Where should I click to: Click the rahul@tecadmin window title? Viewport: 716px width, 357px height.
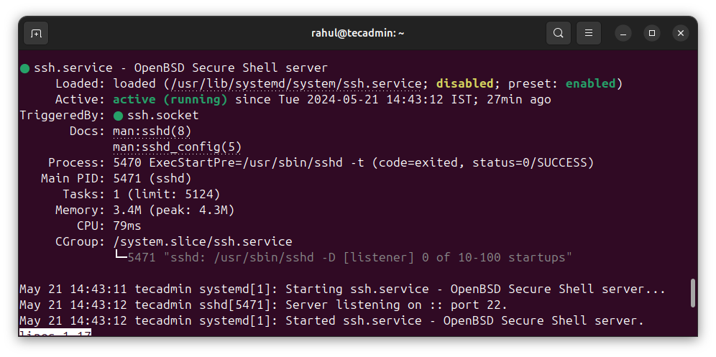[x=357, y=33]
